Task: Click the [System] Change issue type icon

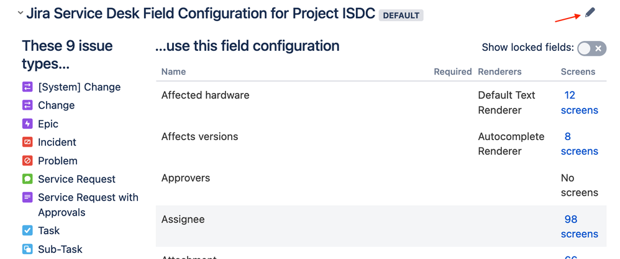Action: tap(27, 87)
